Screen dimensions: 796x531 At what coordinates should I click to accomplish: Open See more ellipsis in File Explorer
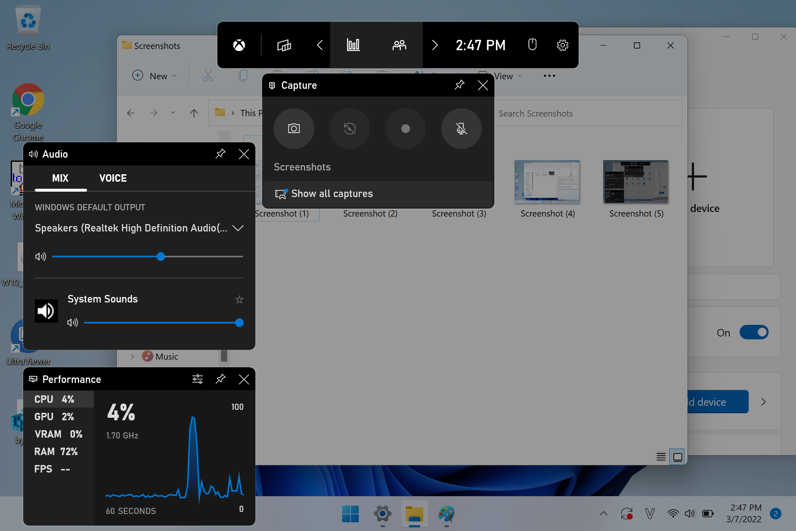(x=549, y=76)
